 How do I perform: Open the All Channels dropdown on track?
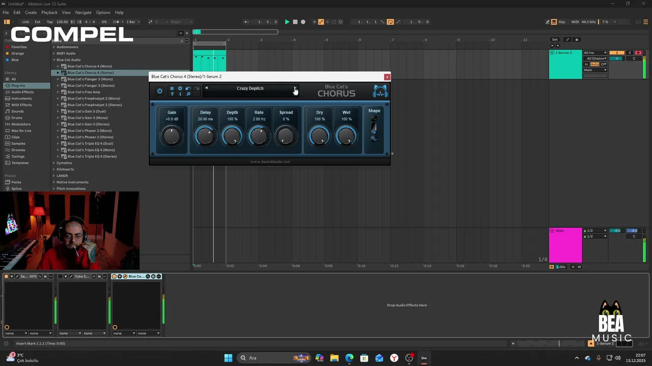595,58
